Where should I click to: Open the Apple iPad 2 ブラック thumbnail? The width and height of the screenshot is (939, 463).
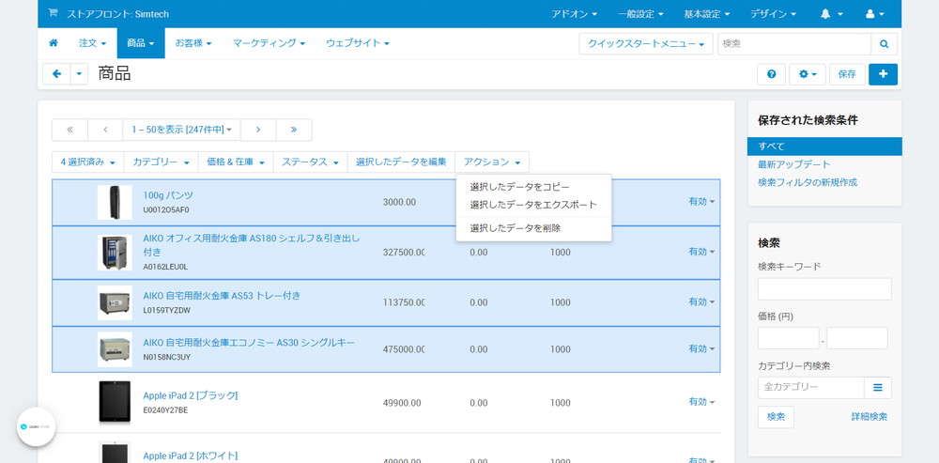115,403
